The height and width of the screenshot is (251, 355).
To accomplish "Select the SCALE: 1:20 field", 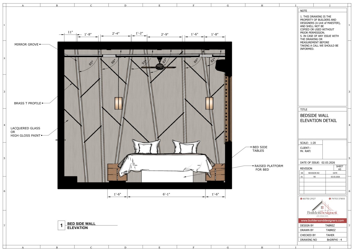I will [x=308, y=143].
